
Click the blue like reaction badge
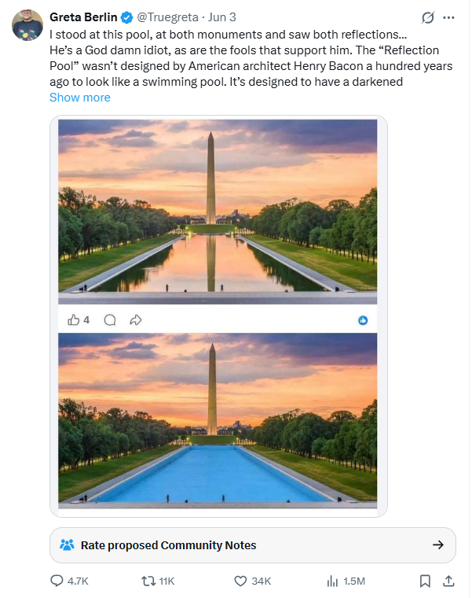tap(363, 320)
